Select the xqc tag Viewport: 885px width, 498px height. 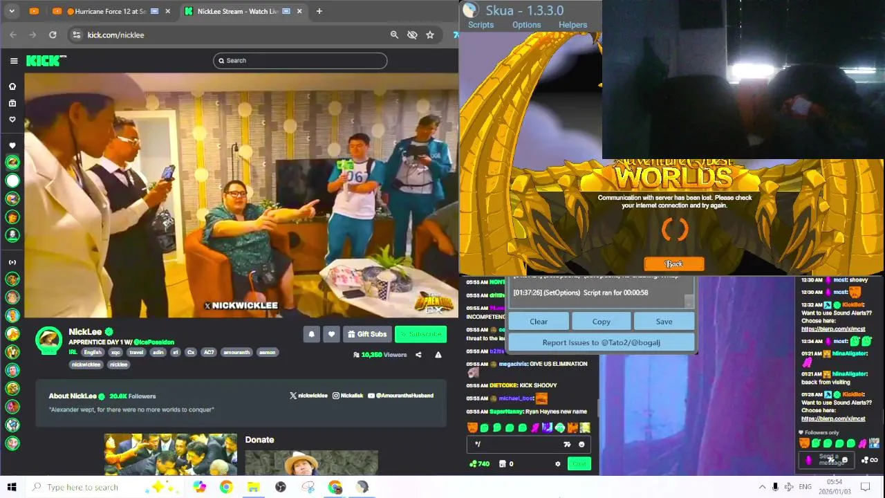(x=115, y=353)
